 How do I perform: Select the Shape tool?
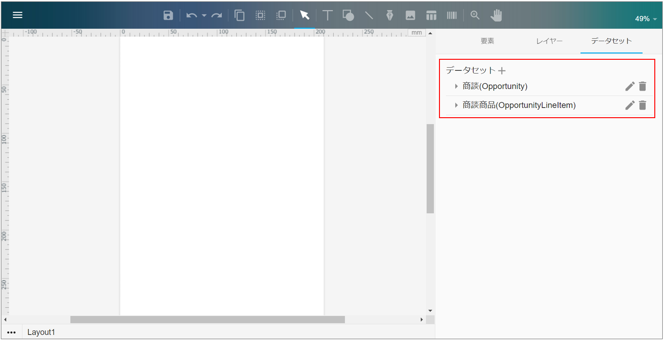point(348,15)
